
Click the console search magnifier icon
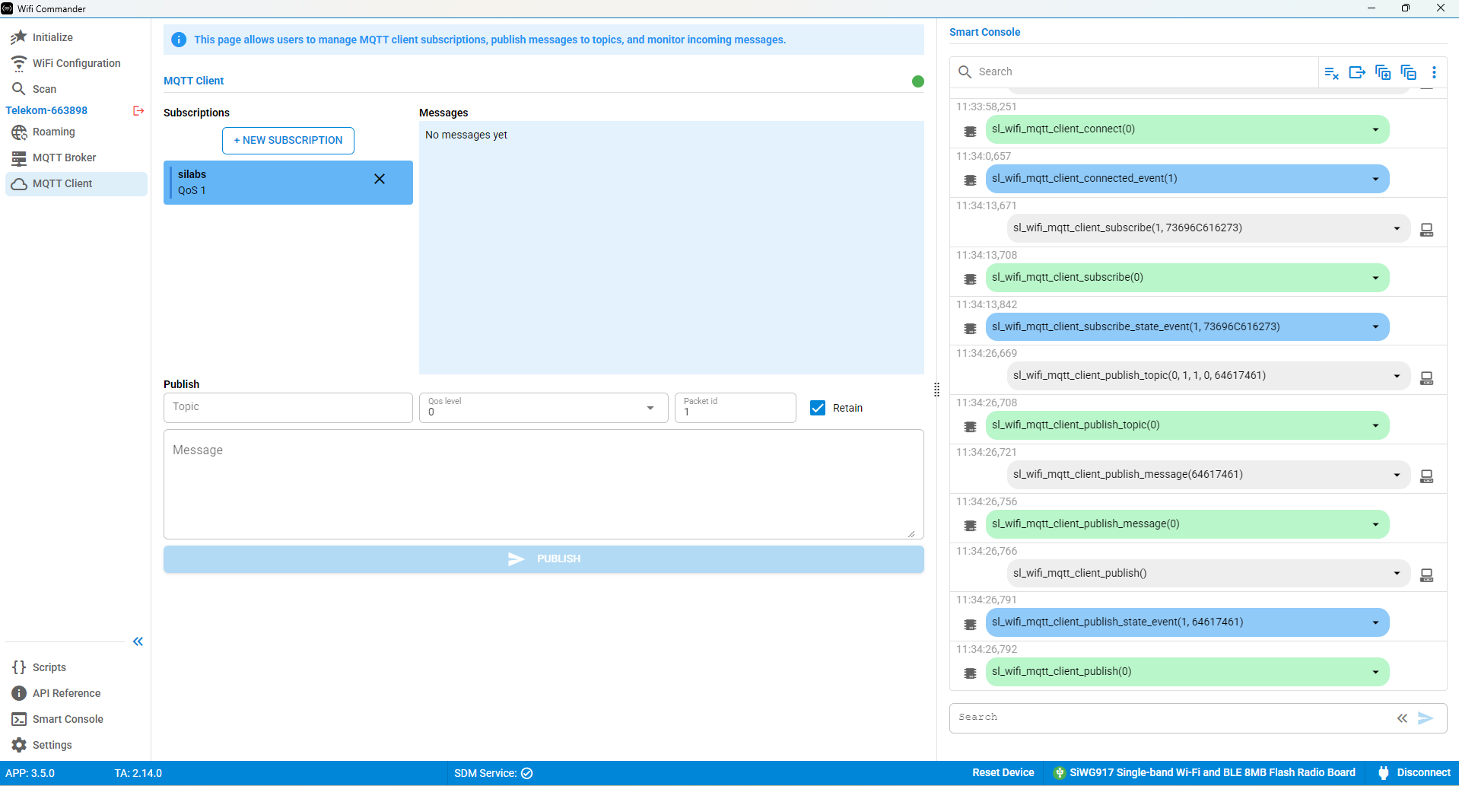pos(965,72)
